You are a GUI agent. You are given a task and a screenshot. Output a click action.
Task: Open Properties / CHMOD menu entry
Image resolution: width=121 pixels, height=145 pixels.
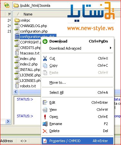click(x=77, y=141)
